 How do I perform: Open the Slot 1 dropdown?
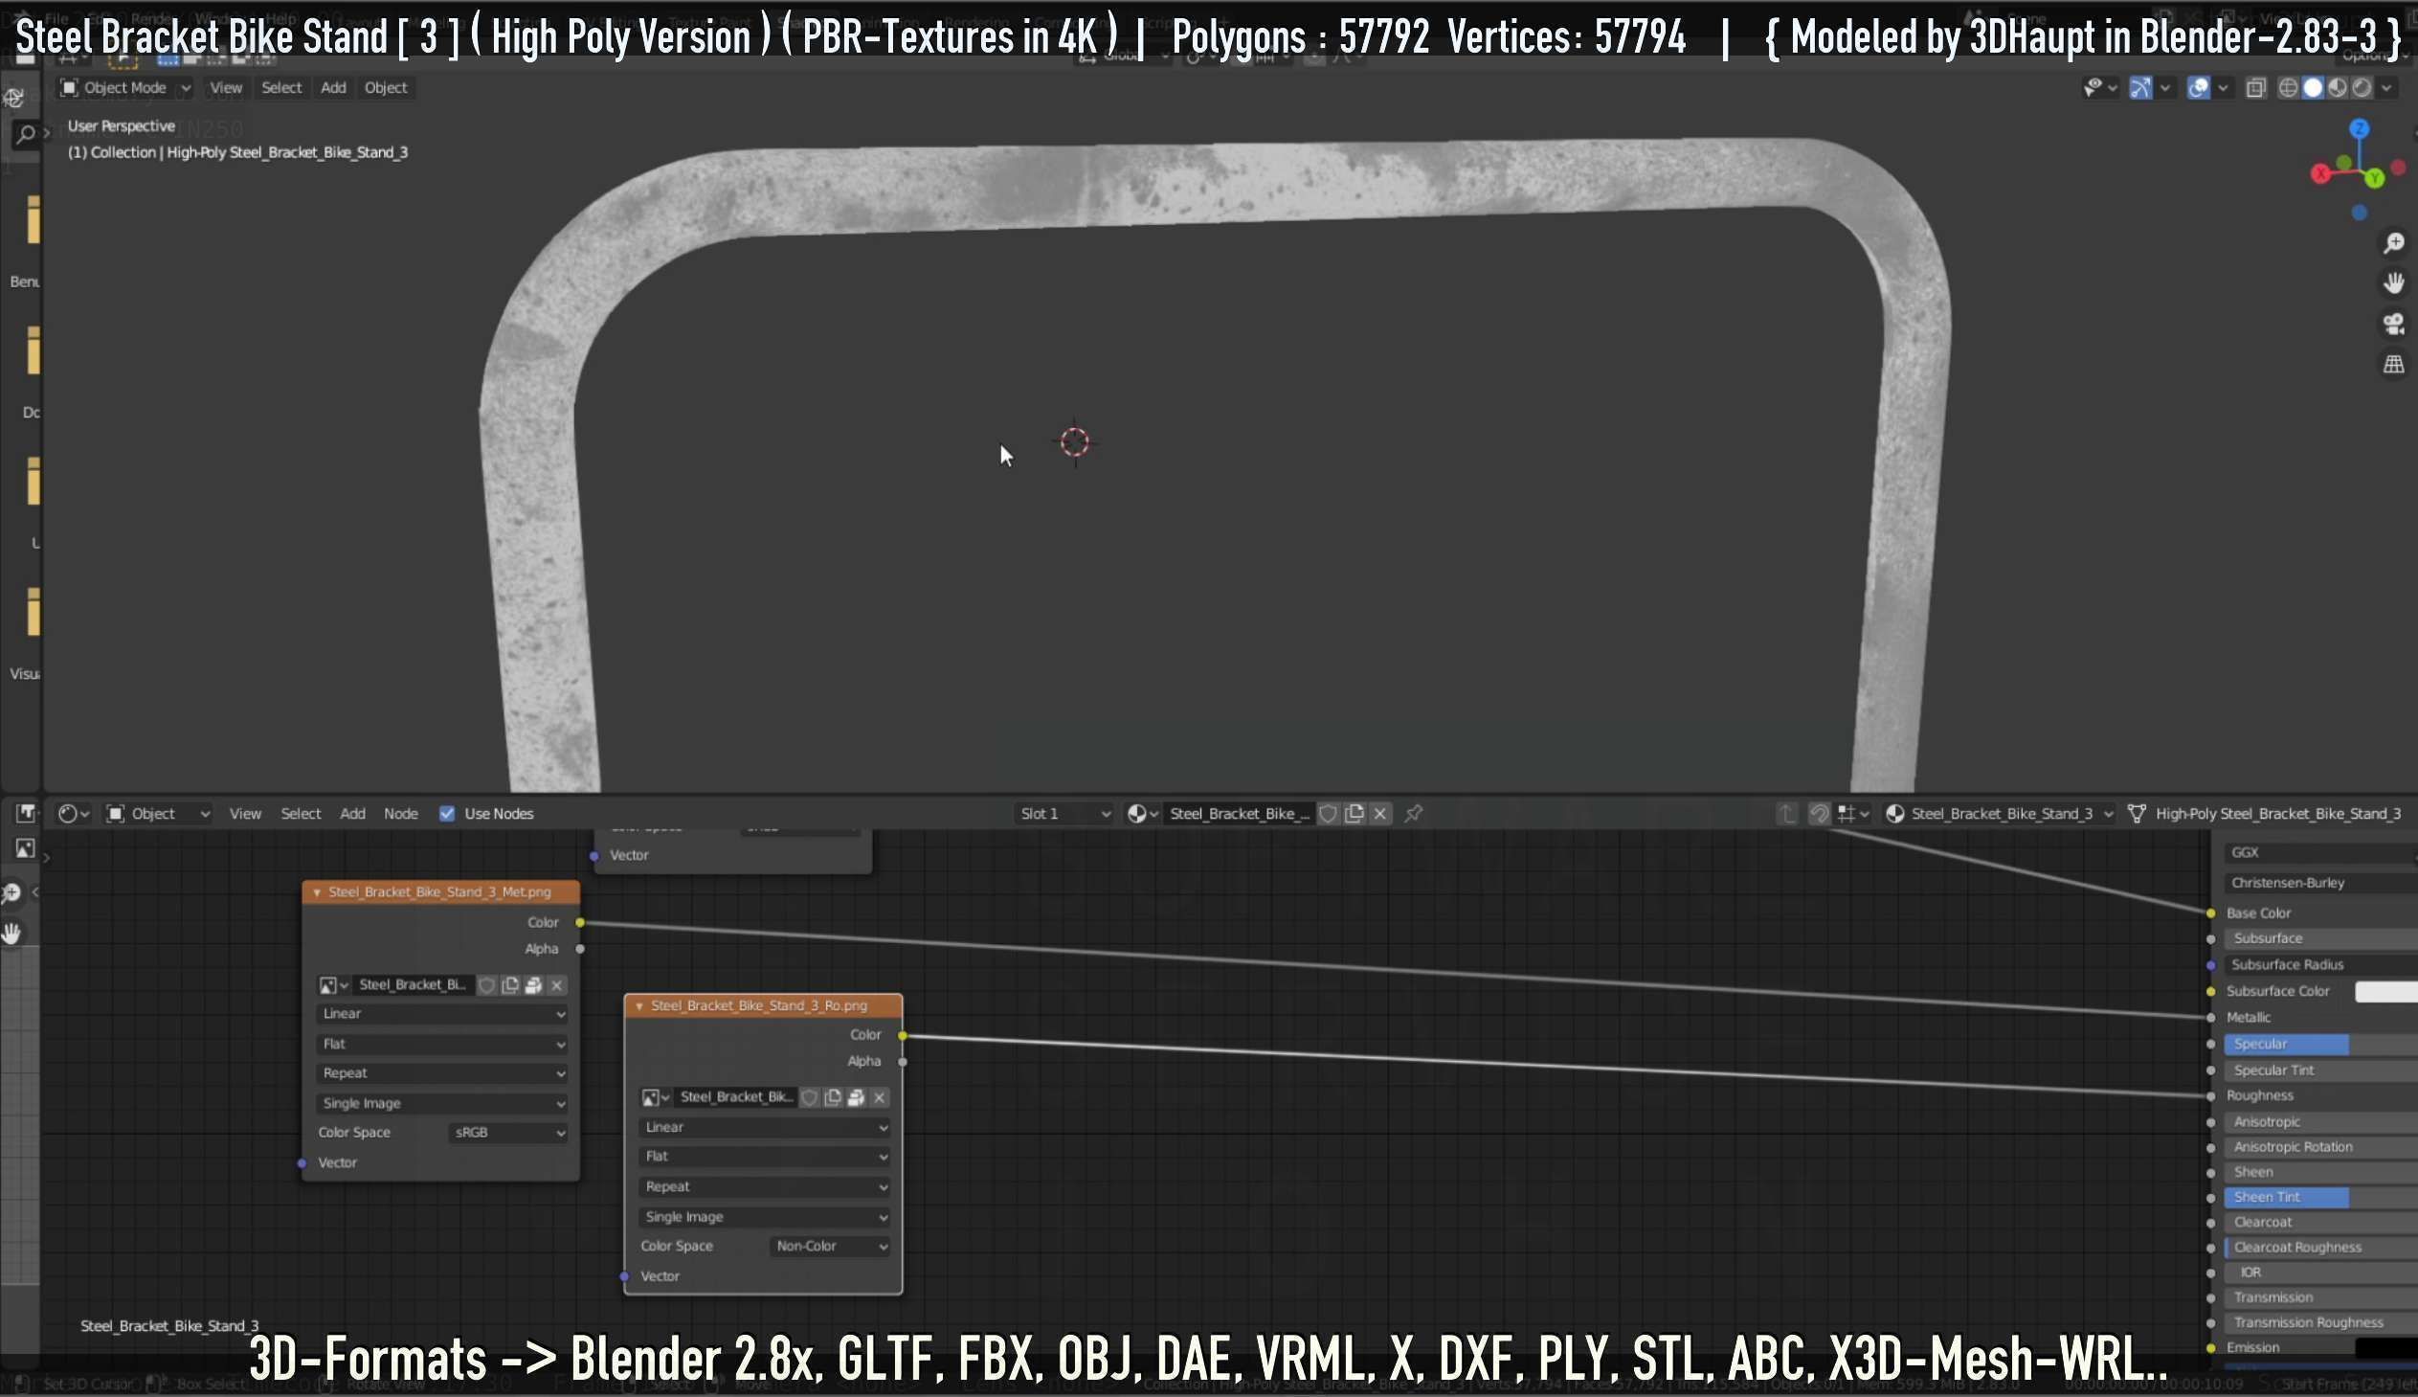[x=1063, y=814]
